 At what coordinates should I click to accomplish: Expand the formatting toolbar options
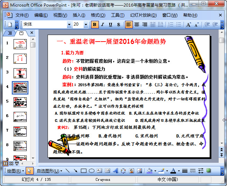click(x=222, y=25)
